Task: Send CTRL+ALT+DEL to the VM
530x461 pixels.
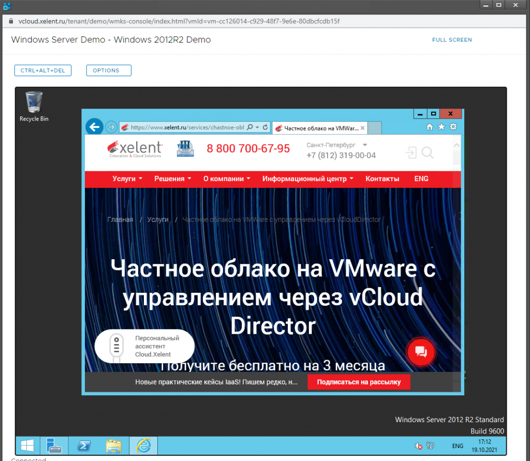Action: (x=43, y=70)
